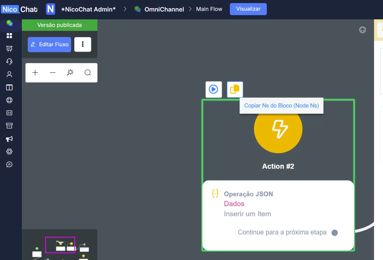
Task: Open the message bubble icon in sidebar
Action: tap(9, 164)
